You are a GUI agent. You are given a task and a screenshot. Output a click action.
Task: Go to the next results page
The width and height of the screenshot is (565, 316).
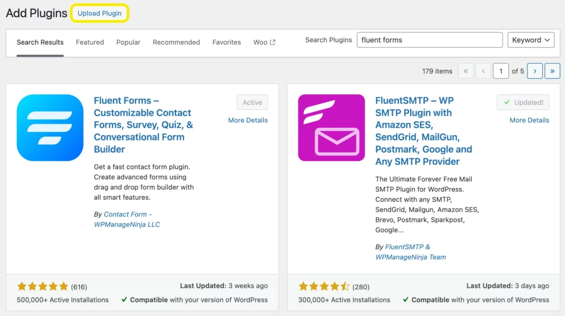(535, 71)
